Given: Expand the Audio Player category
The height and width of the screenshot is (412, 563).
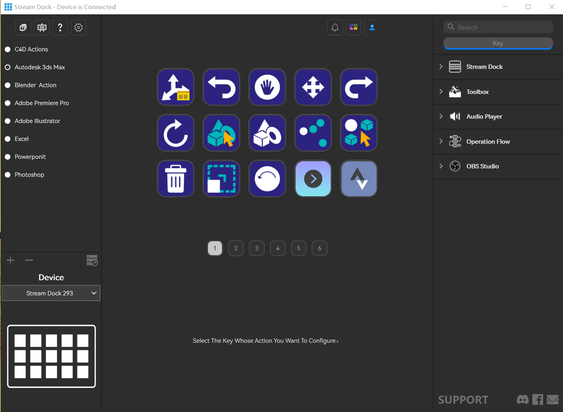Looking at the screenshot, I should pyautogui.click(x=498, y=117).
